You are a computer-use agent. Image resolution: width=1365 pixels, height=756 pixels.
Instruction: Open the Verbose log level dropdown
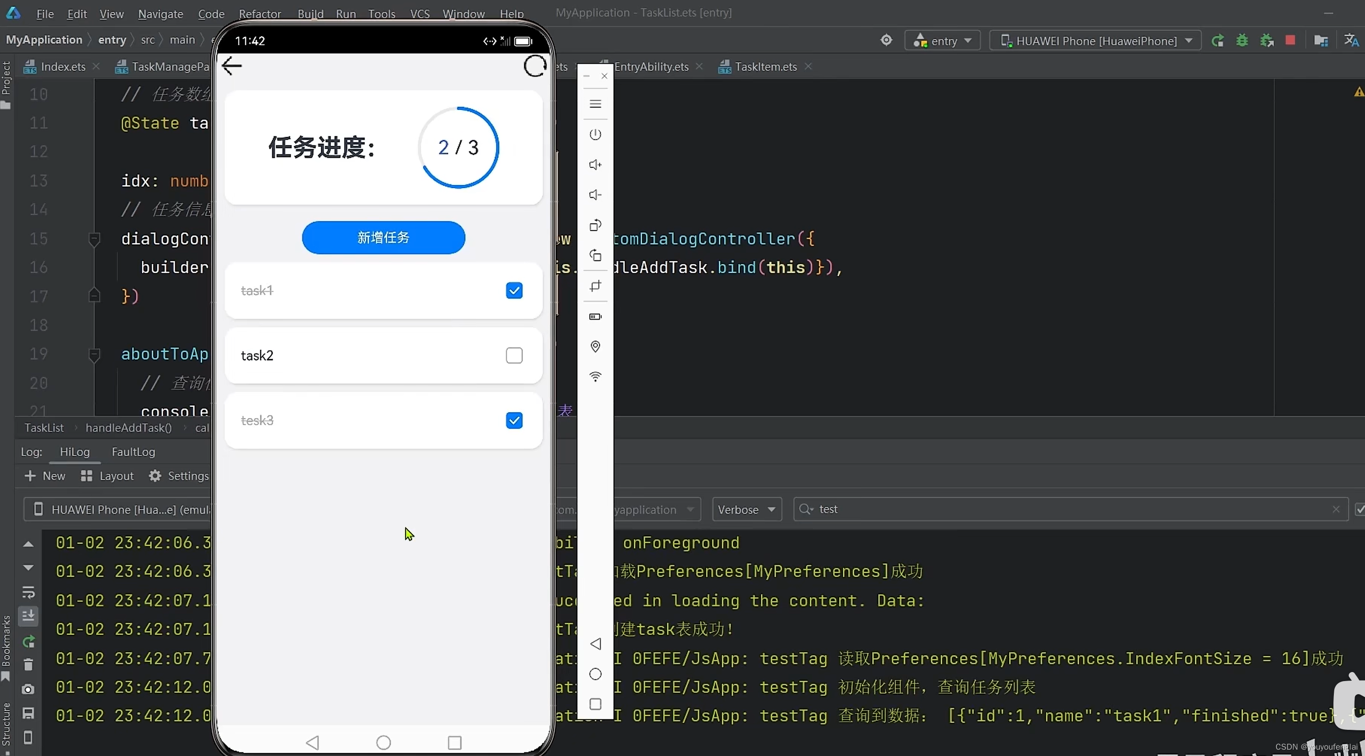(x=747, y=510)
